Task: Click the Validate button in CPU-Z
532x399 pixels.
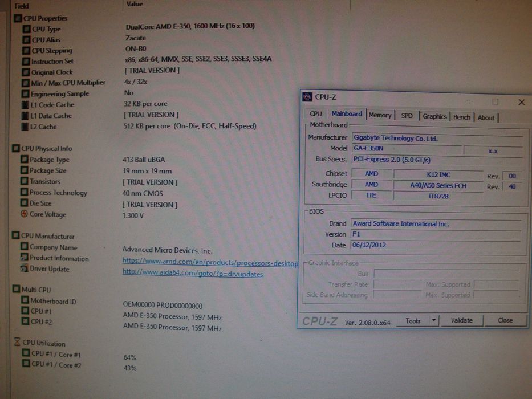Action: (462, 320)
